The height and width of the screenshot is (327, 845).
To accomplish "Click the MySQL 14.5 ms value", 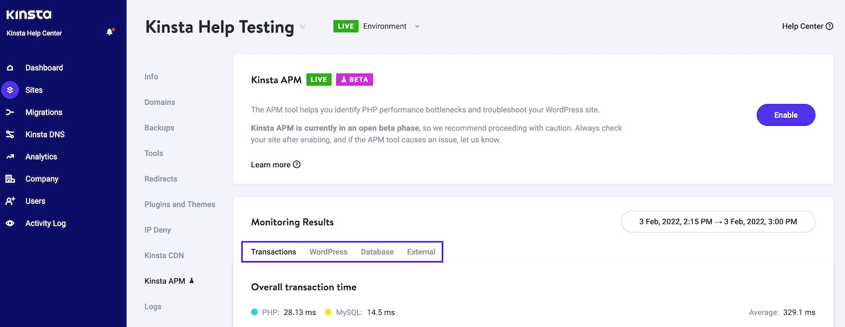I will [381, 312].
